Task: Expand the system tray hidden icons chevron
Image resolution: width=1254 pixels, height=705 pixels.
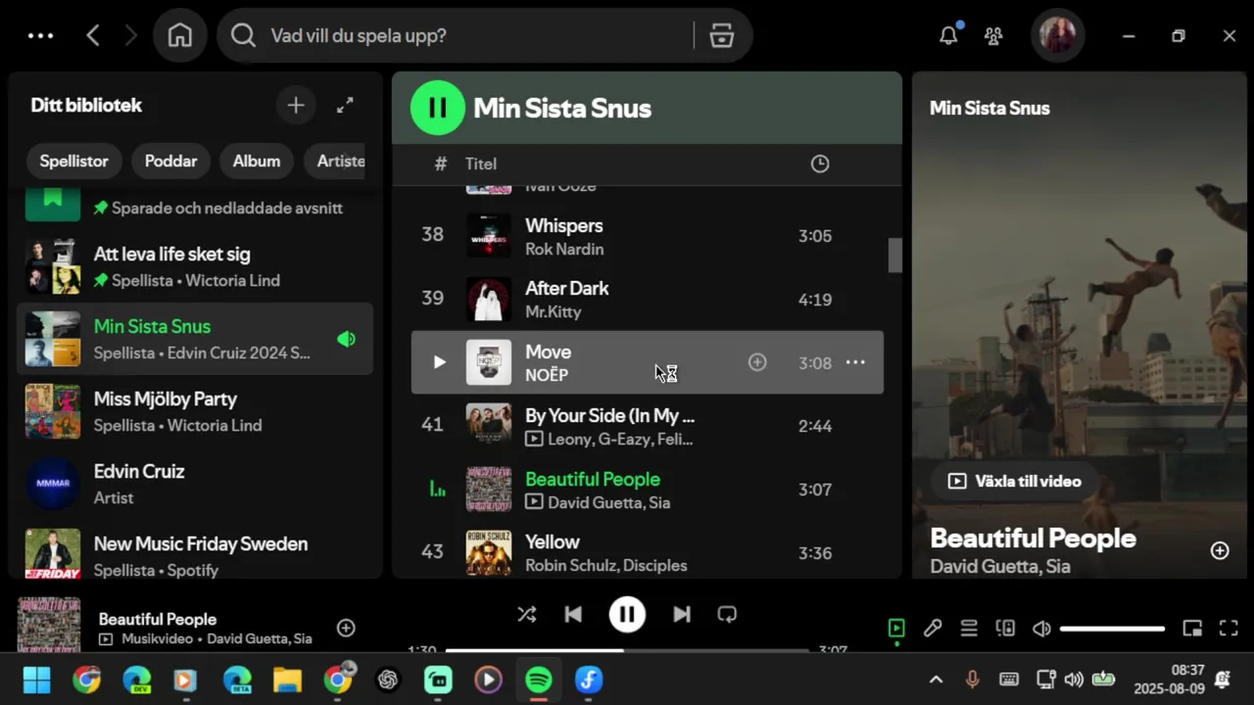Action: pyautogui.click(x=936, y=680)
